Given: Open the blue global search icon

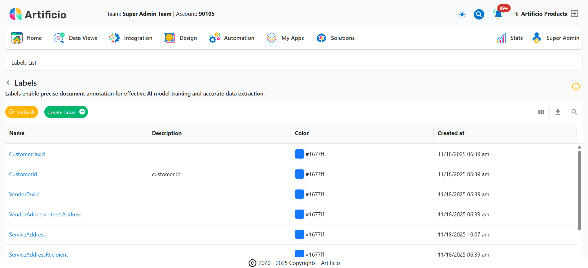Looking at the screenshot, I should (x=479, y=14).
